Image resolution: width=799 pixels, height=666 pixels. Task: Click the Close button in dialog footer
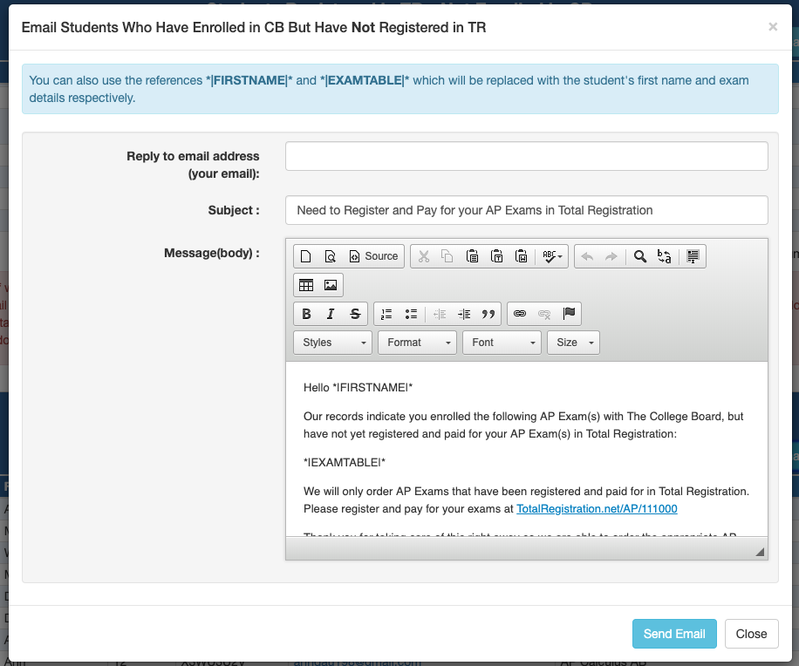(751, 634)
